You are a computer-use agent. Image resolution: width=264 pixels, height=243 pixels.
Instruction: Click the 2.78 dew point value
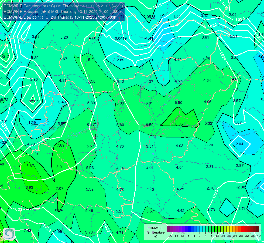tap(210, 188)
